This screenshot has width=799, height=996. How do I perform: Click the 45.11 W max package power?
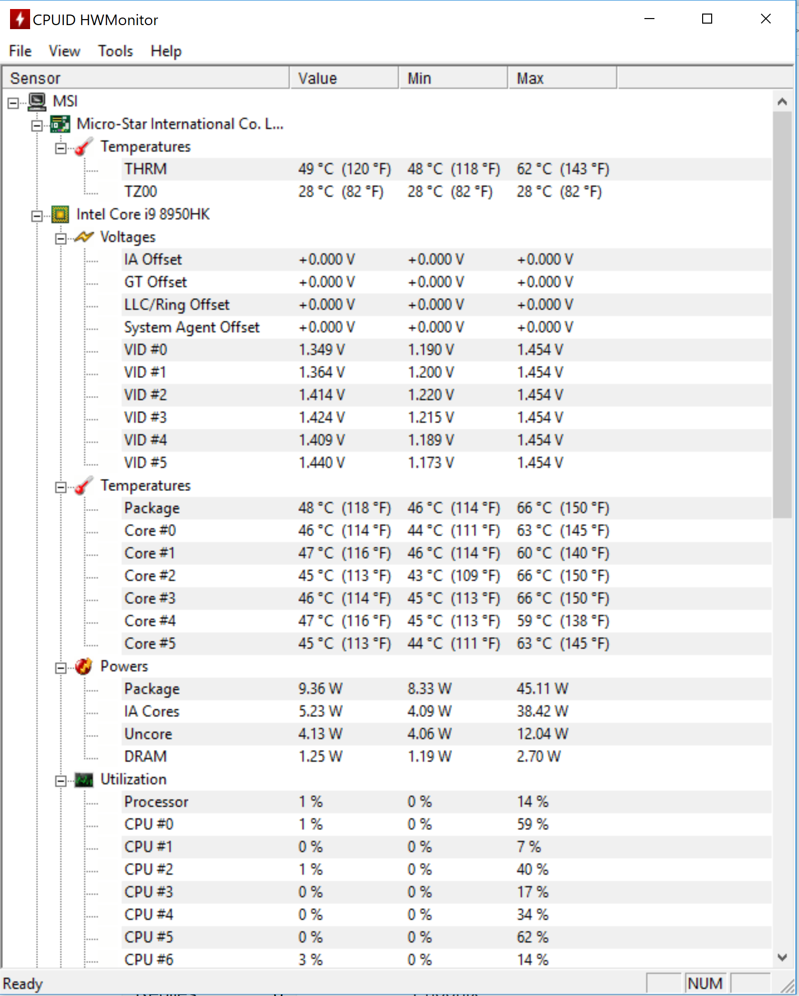tap(543, 689)
